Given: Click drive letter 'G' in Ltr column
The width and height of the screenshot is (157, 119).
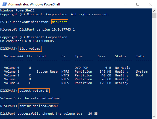Looking at the screenshot, I should pos(30,68).
